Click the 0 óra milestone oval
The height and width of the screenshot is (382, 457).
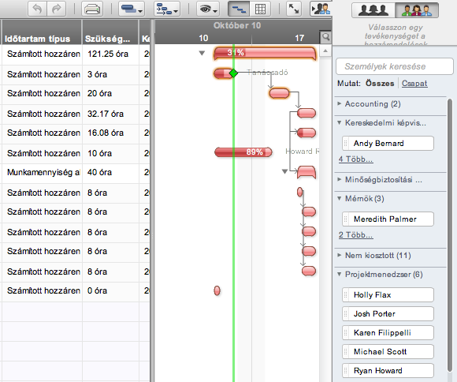pos(217,290)
